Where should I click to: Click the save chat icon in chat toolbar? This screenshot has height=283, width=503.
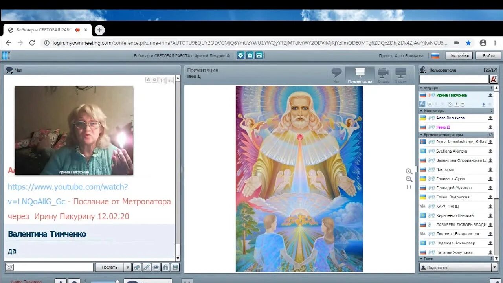(175, 267)
